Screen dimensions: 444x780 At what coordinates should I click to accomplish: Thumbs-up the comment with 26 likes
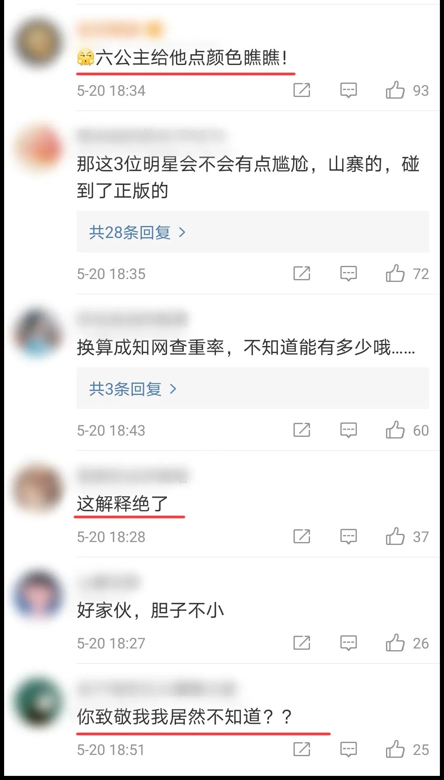click(x=395, y=643)
